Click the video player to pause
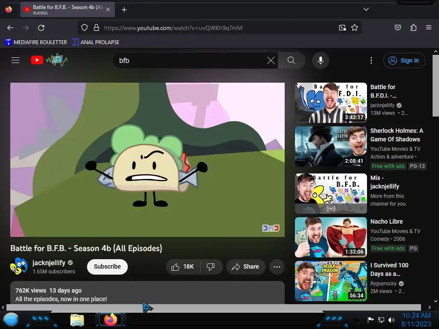The width and height of the screenshot is (439, 329). 147,160
